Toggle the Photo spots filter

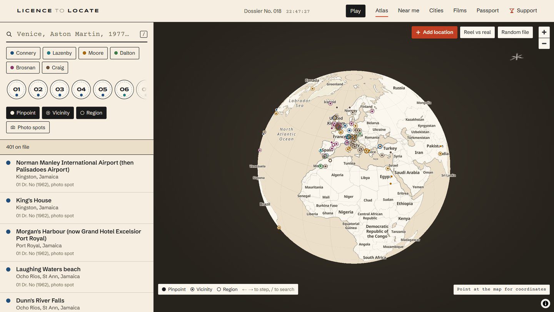tap(28, 127)
